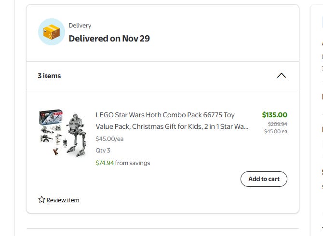Screen dimensions: 323x236
Task: Collapse the 3 items section chevron
Action: 282,75
